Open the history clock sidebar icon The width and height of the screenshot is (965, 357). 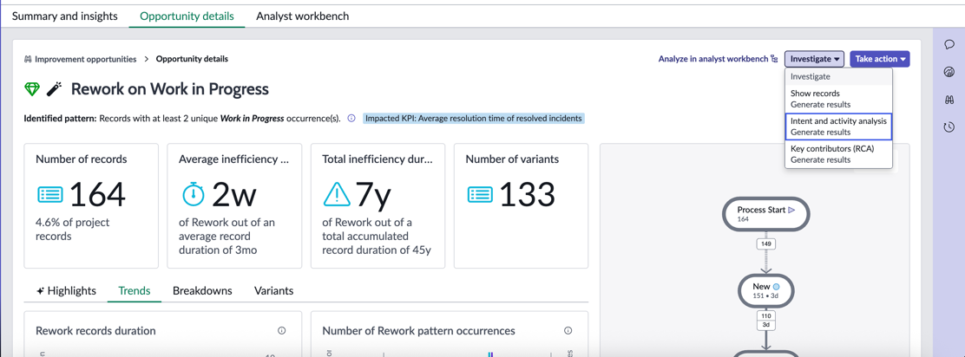click(949, 127)
